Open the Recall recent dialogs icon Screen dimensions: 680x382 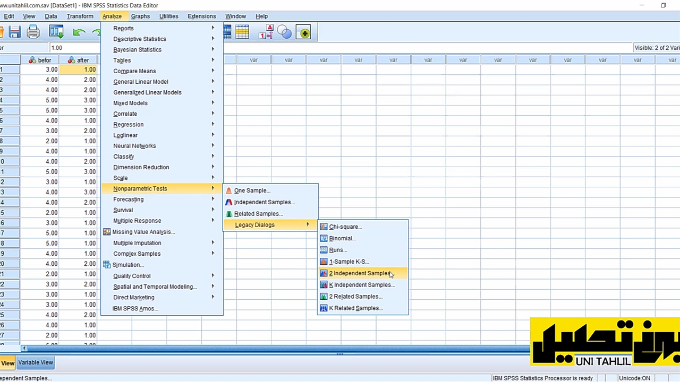click(56, 33)
